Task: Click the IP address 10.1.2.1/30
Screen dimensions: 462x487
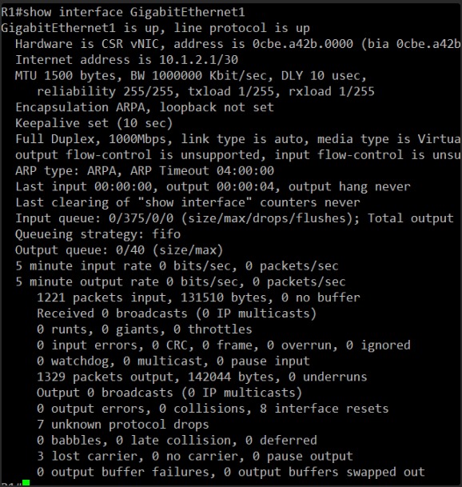Action: (199, 60)
